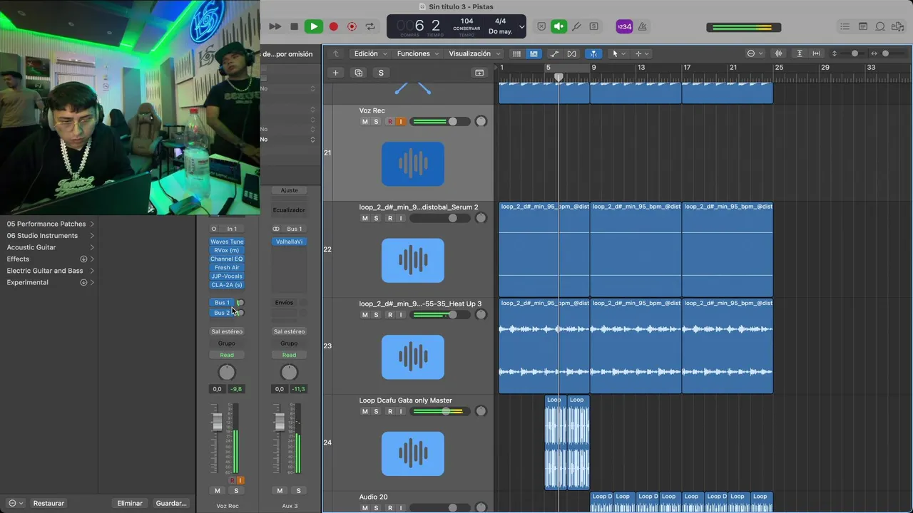Open the LCD display mode dropdown arrow
Image resolution: width=913 pixels, height=513 pixels.
coord(521,27)
